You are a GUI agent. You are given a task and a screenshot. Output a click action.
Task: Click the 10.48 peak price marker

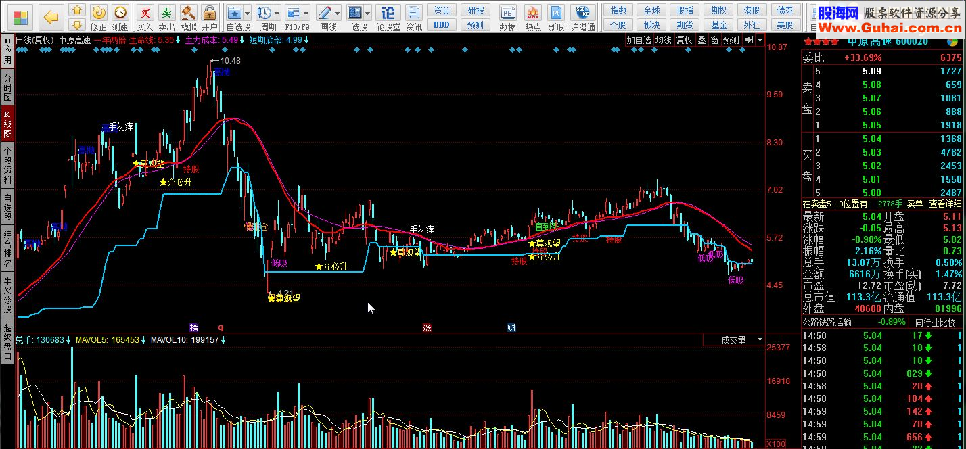[229, 61]
